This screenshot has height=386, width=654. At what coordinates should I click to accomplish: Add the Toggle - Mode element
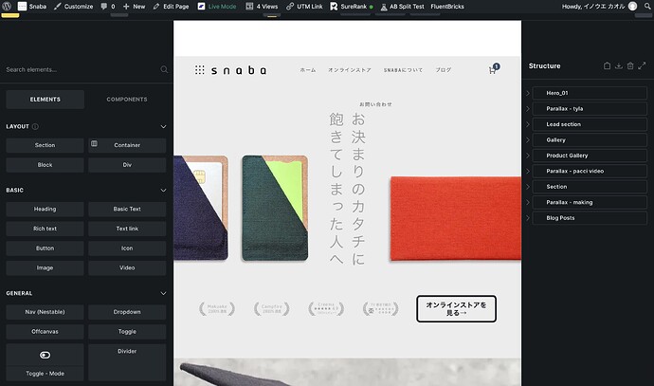tap(45, 362)
